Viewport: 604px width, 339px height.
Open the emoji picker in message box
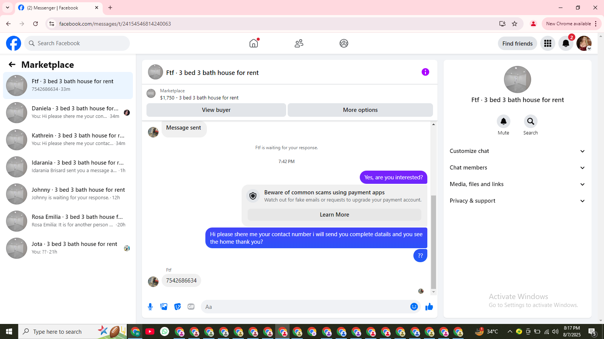click(414, 307)
